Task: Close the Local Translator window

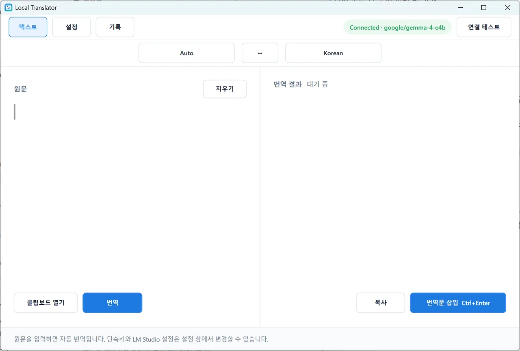Action: pos(507,8)
